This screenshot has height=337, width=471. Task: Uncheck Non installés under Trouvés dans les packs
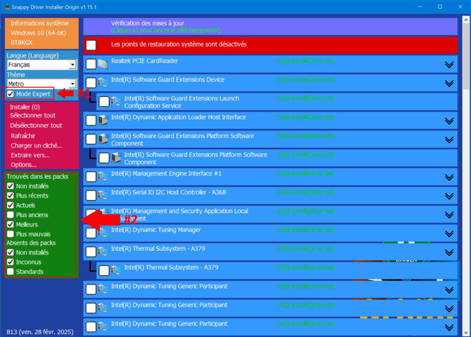coord(10,186)
